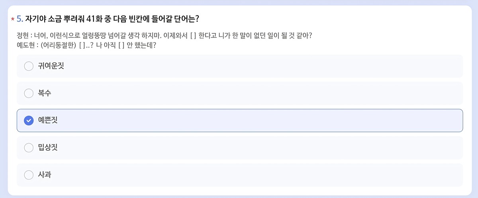Click empty space in the 밉상짓 option row
478x198 pixels.
(259, 148)
